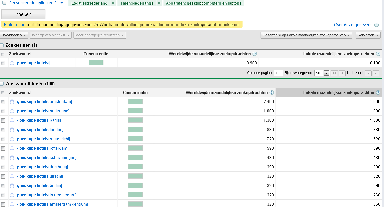This screenshot has height=207, width=384.
Task: Star the goedkope hotels londen keyword
Action: pos(12,129)
